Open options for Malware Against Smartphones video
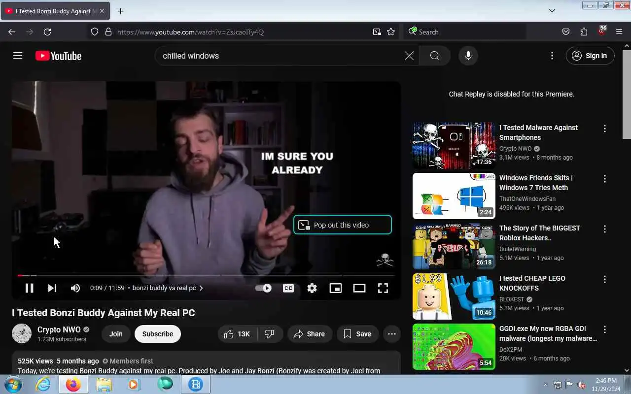This screenshot has height=394, width=631. pyautogui.click(x=605, y=129)
